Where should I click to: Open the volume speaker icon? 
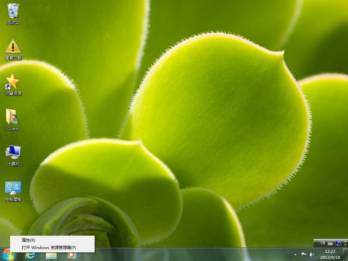tap(312, 255)
